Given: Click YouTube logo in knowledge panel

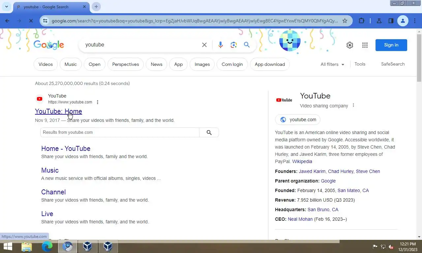Looking at the screenshot, I should point(284,100).
